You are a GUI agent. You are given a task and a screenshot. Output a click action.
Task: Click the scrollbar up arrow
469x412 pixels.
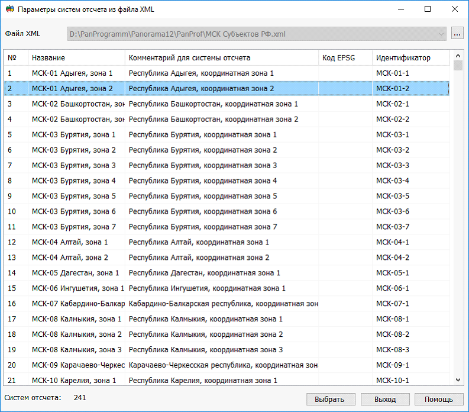click(458, 56)
